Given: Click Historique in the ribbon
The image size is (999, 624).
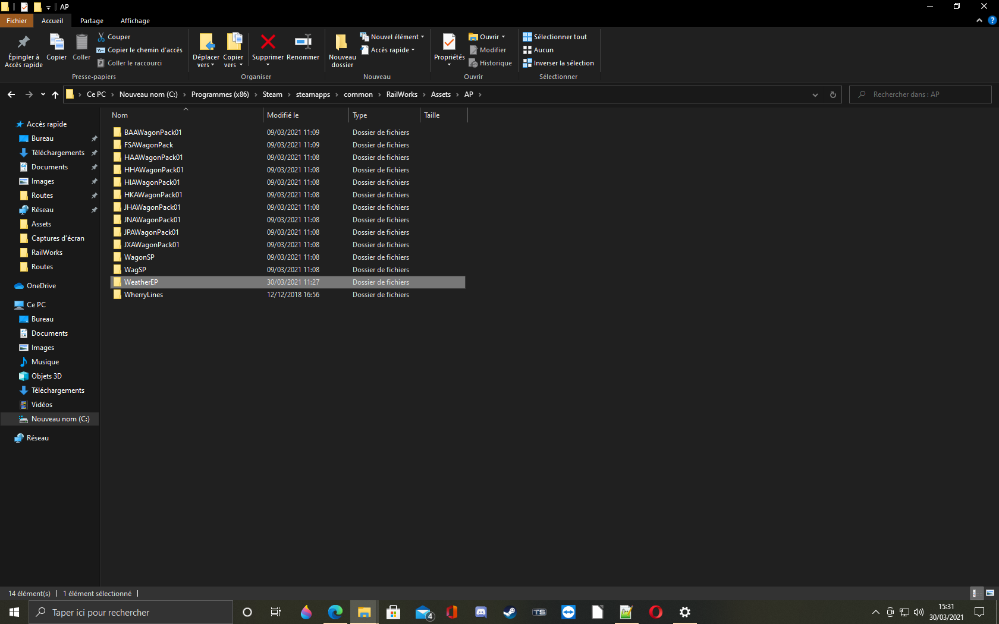Looking at the screenshot, I should pyautogui.click(x=490, y=63).
